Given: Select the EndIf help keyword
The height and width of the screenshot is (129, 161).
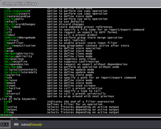Looking at the screenshot, I should pos(8,102).
